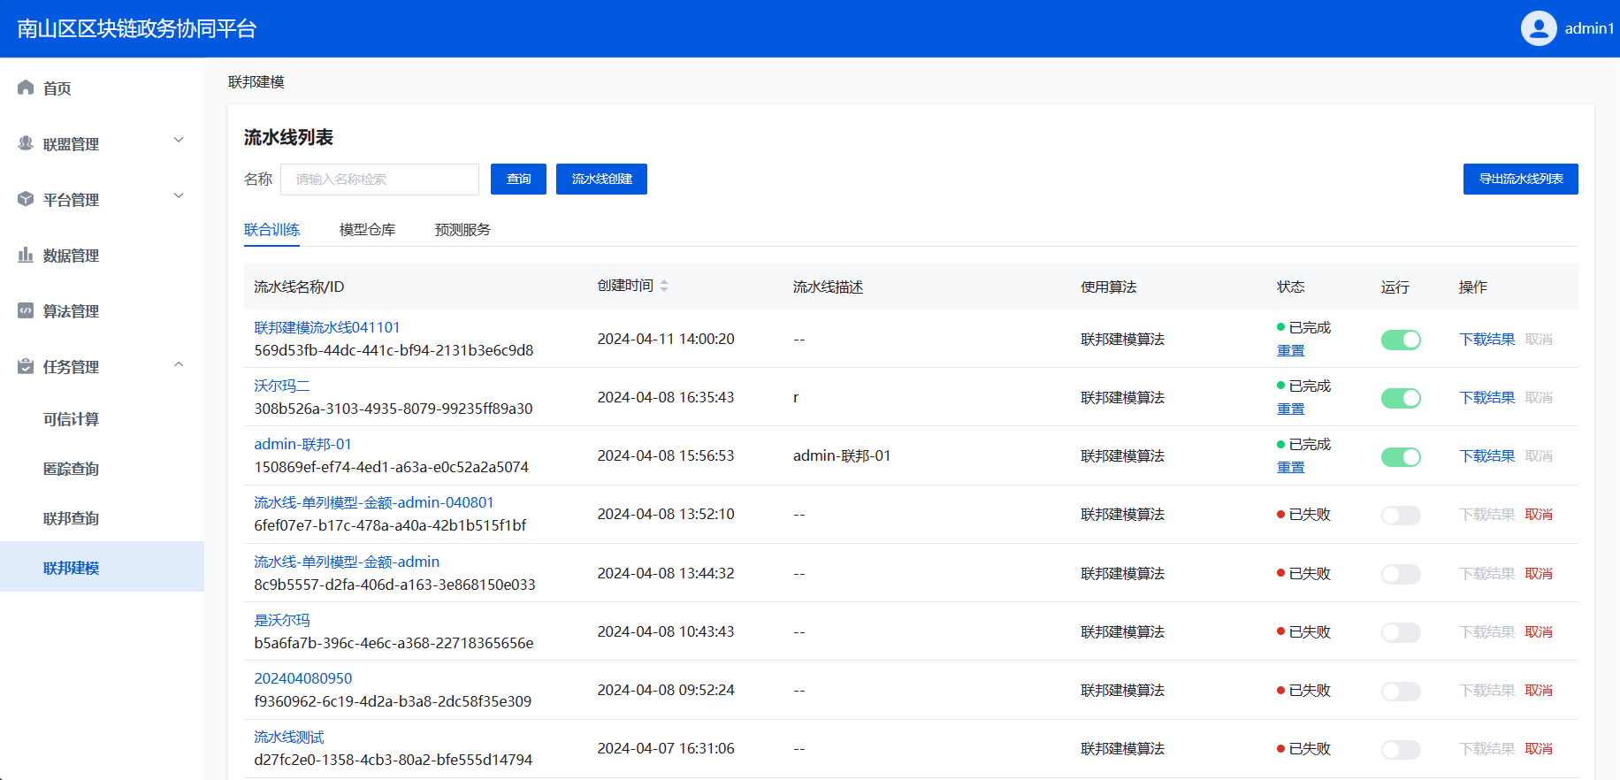
Task: Click 取消 for 202404080950
Action: point(1539,690)
